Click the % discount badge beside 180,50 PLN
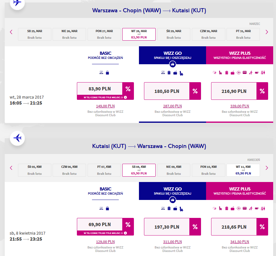Screen dimensions: 276x256 [x=195, y=91]
